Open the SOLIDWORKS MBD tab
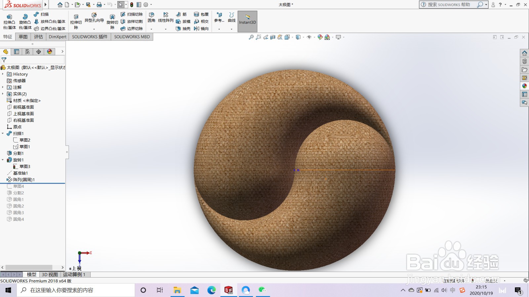The height and width of the screenshot is (297, 529). point(132,37)
